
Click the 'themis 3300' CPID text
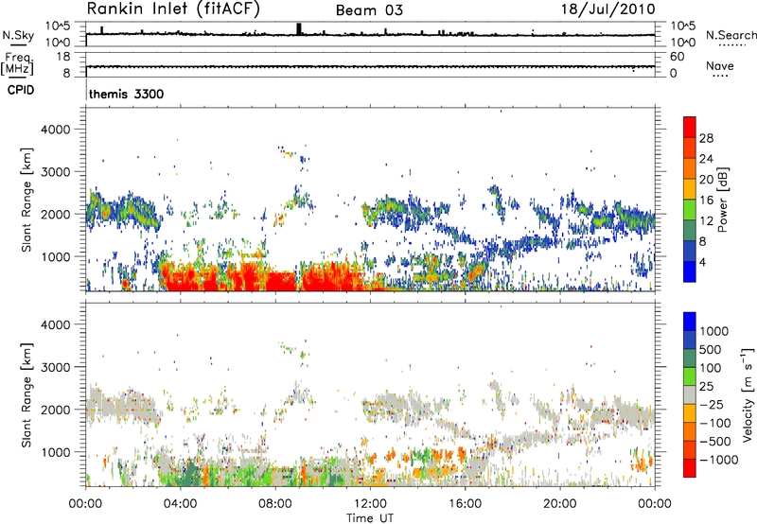point(127,94)
